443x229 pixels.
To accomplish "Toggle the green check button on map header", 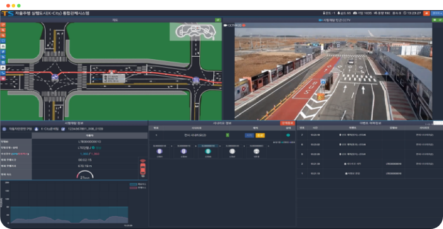I will tap(218, 20).
